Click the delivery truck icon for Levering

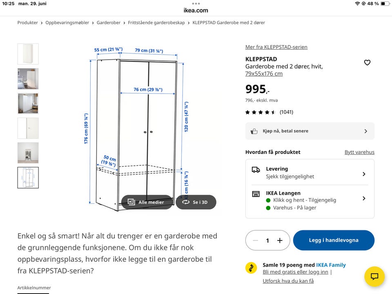pyautogui.click(x=256, y=170)
